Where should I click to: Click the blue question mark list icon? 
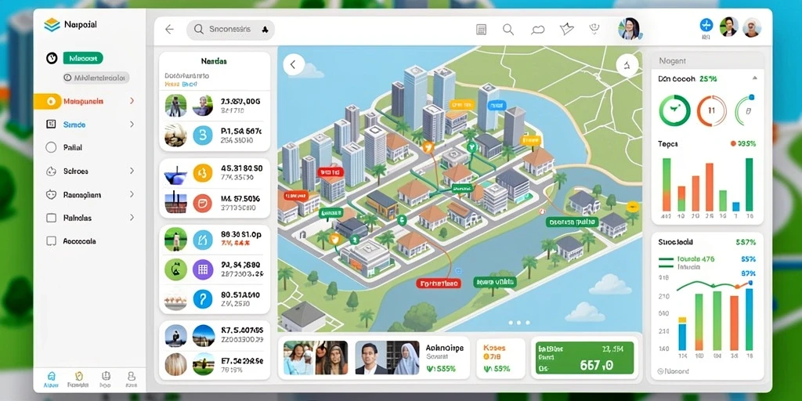coord(203,298)
